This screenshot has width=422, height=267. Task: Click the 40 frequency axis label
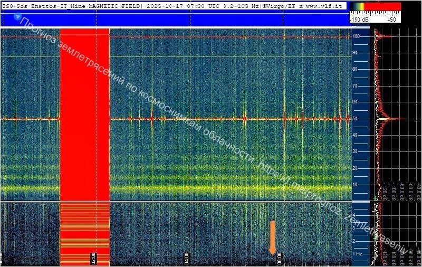(354, 135)
